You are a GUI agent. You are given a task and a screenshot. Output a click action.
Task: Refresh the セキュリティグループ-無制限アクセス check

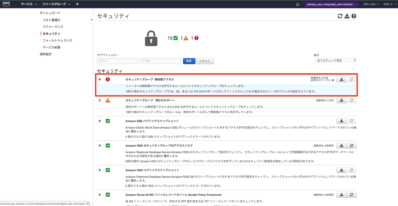tap(352, 79)
